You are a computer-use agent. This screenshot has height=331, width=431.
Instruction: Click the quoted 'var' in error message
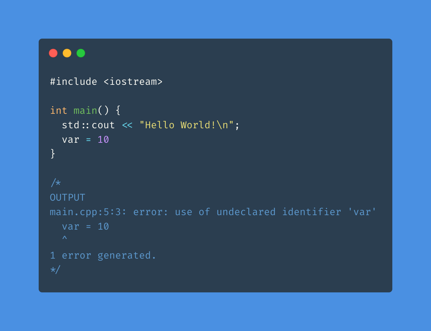[x=362, y=212]
